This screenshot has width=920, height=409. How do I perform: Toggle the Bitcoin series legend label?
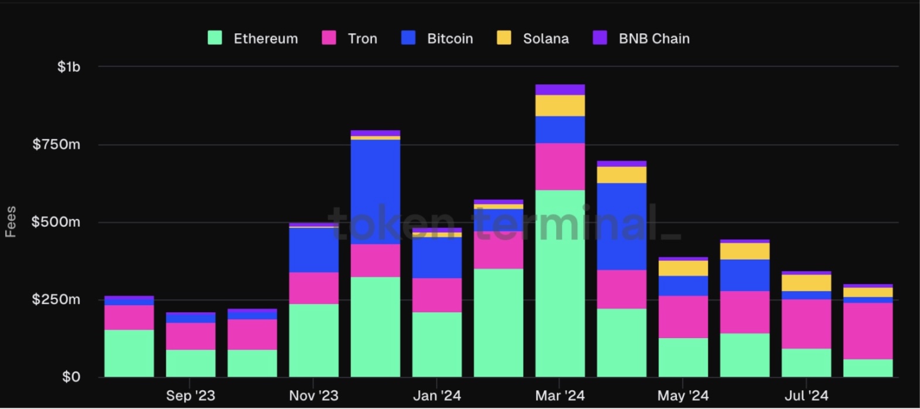click(x=450, y=39)
